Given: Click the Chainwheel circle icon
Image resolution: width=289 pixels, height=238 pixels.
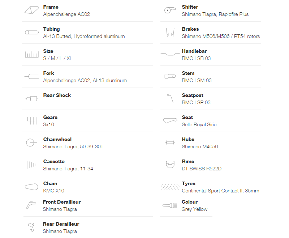Looking at the screenshot, I should click(x=31, y=143).
